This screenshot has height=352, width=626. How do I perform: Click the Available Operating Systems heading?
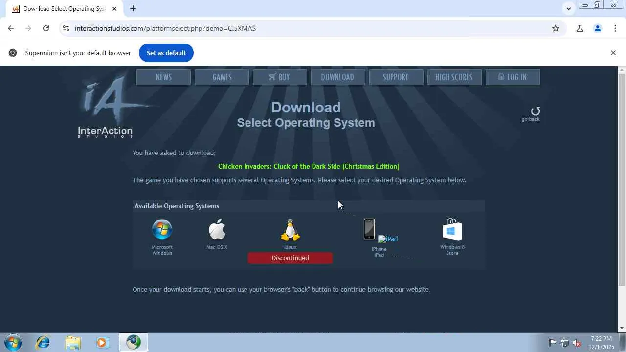coord(177,206)
